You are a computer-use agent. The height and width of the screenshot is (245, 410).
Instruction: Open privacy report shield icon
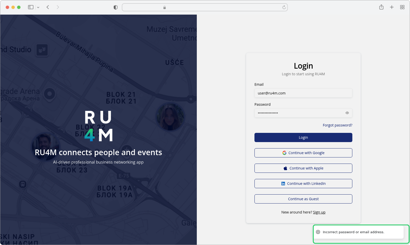pyautogui.click(x=116, y=7)
